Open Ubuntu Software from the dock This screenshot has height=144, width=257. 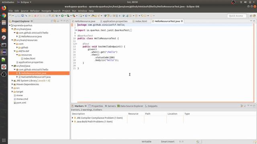(4, 30)
